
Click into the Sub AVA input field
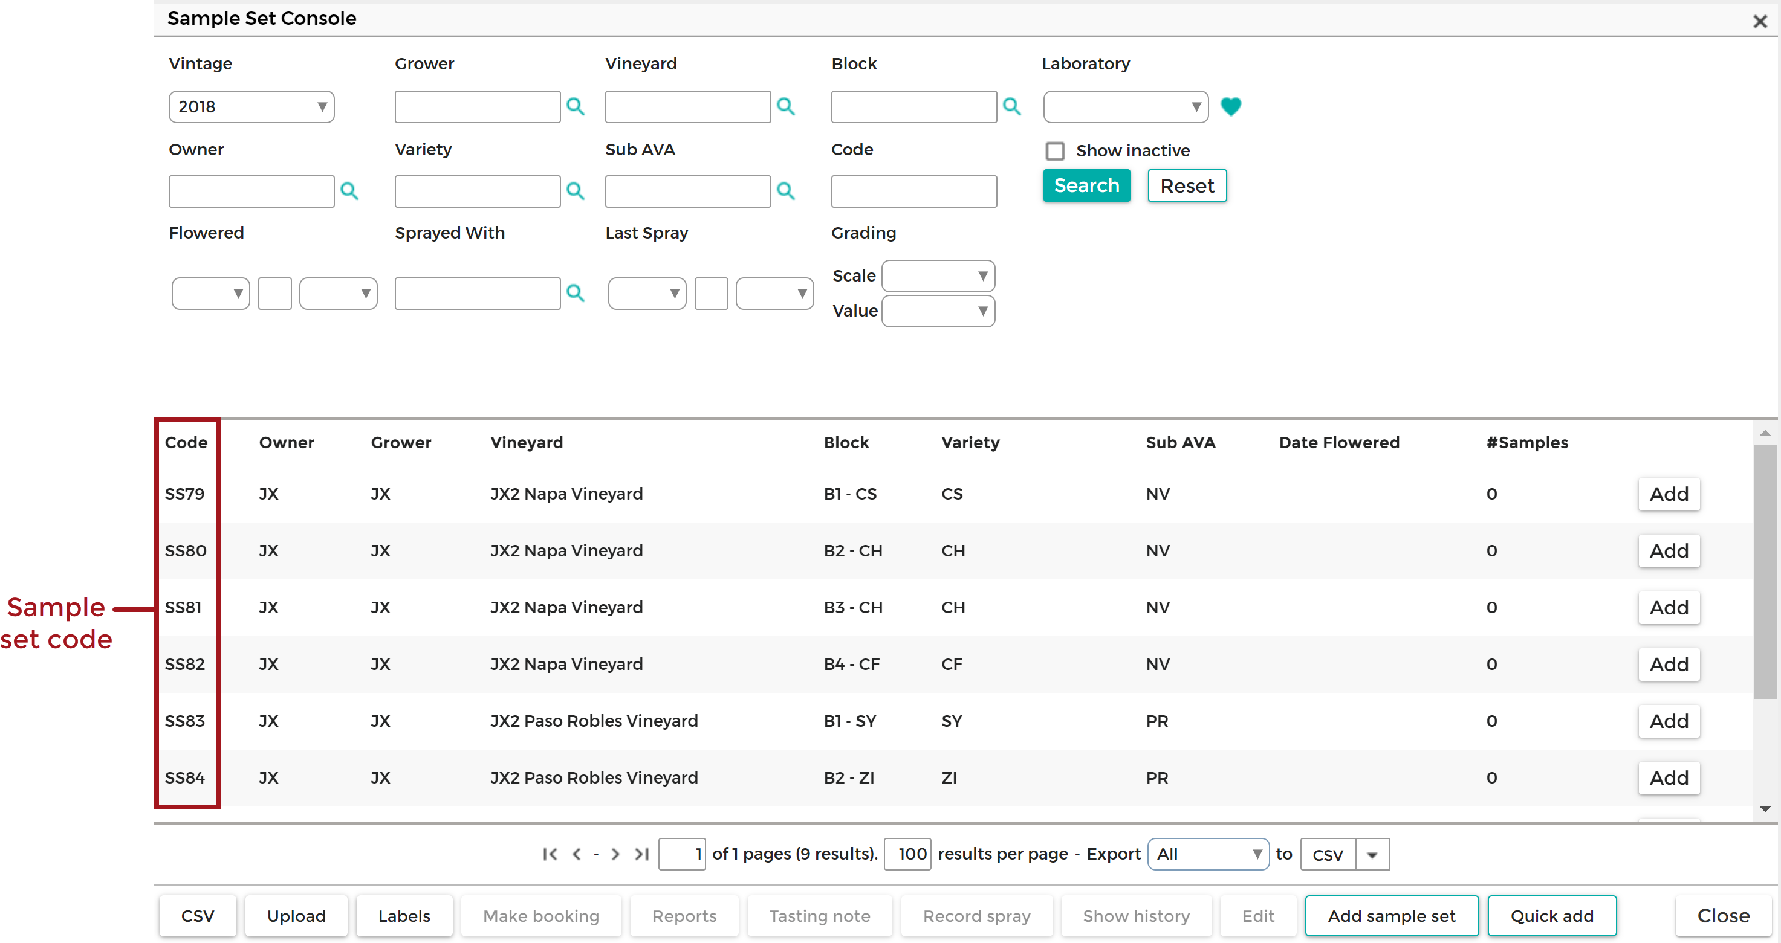click(x=687, y=191)
